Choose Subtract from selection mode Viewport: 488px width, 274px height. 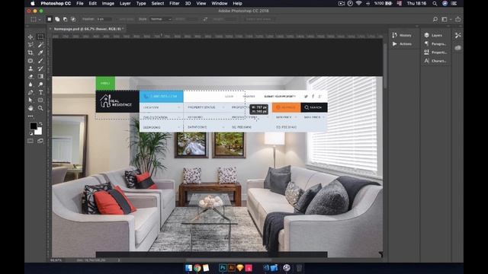[65, 19]
